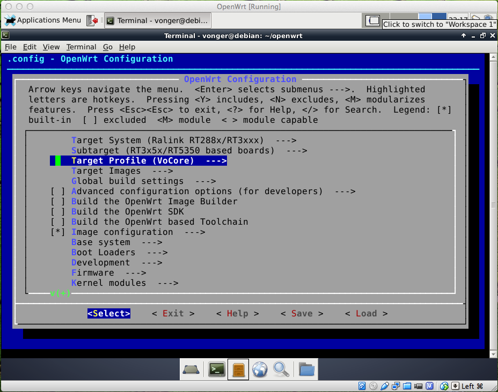Screen dimensions: 498x392
Task: Click the Save button
Action: click(x=302, y=314)
